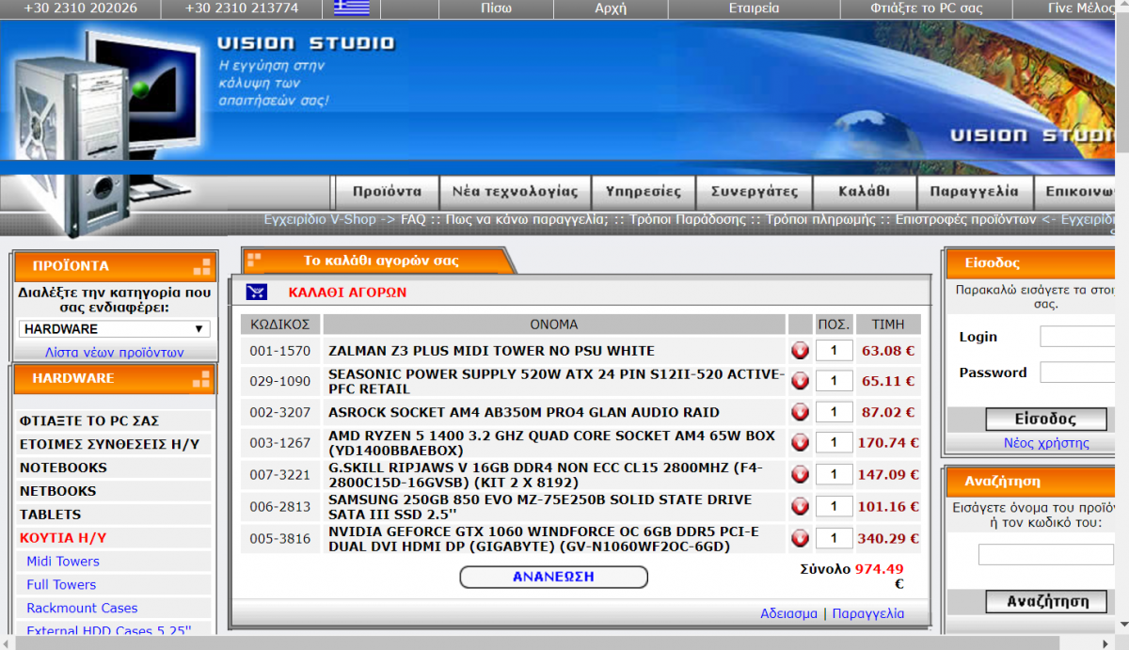Click quantity field for ASROCK SOCKET AM4
The height and width of the screenshot is (650, 1129).
pos(834,412)
